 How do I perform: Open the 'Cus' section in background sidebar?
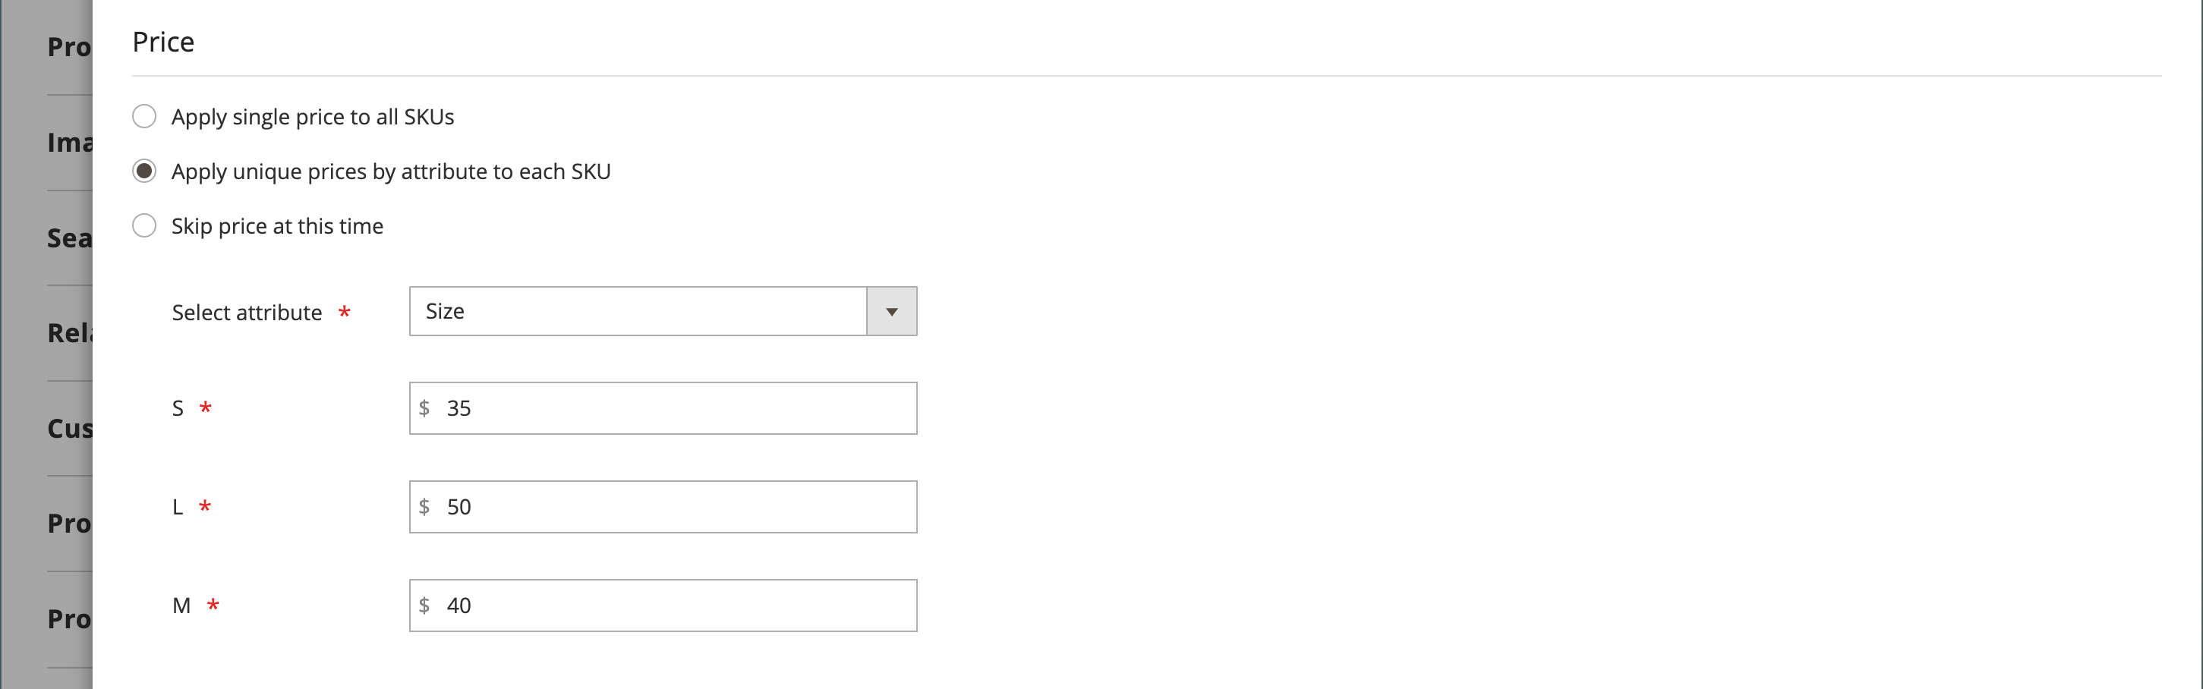pyautogui.click(x=69, y=428)
